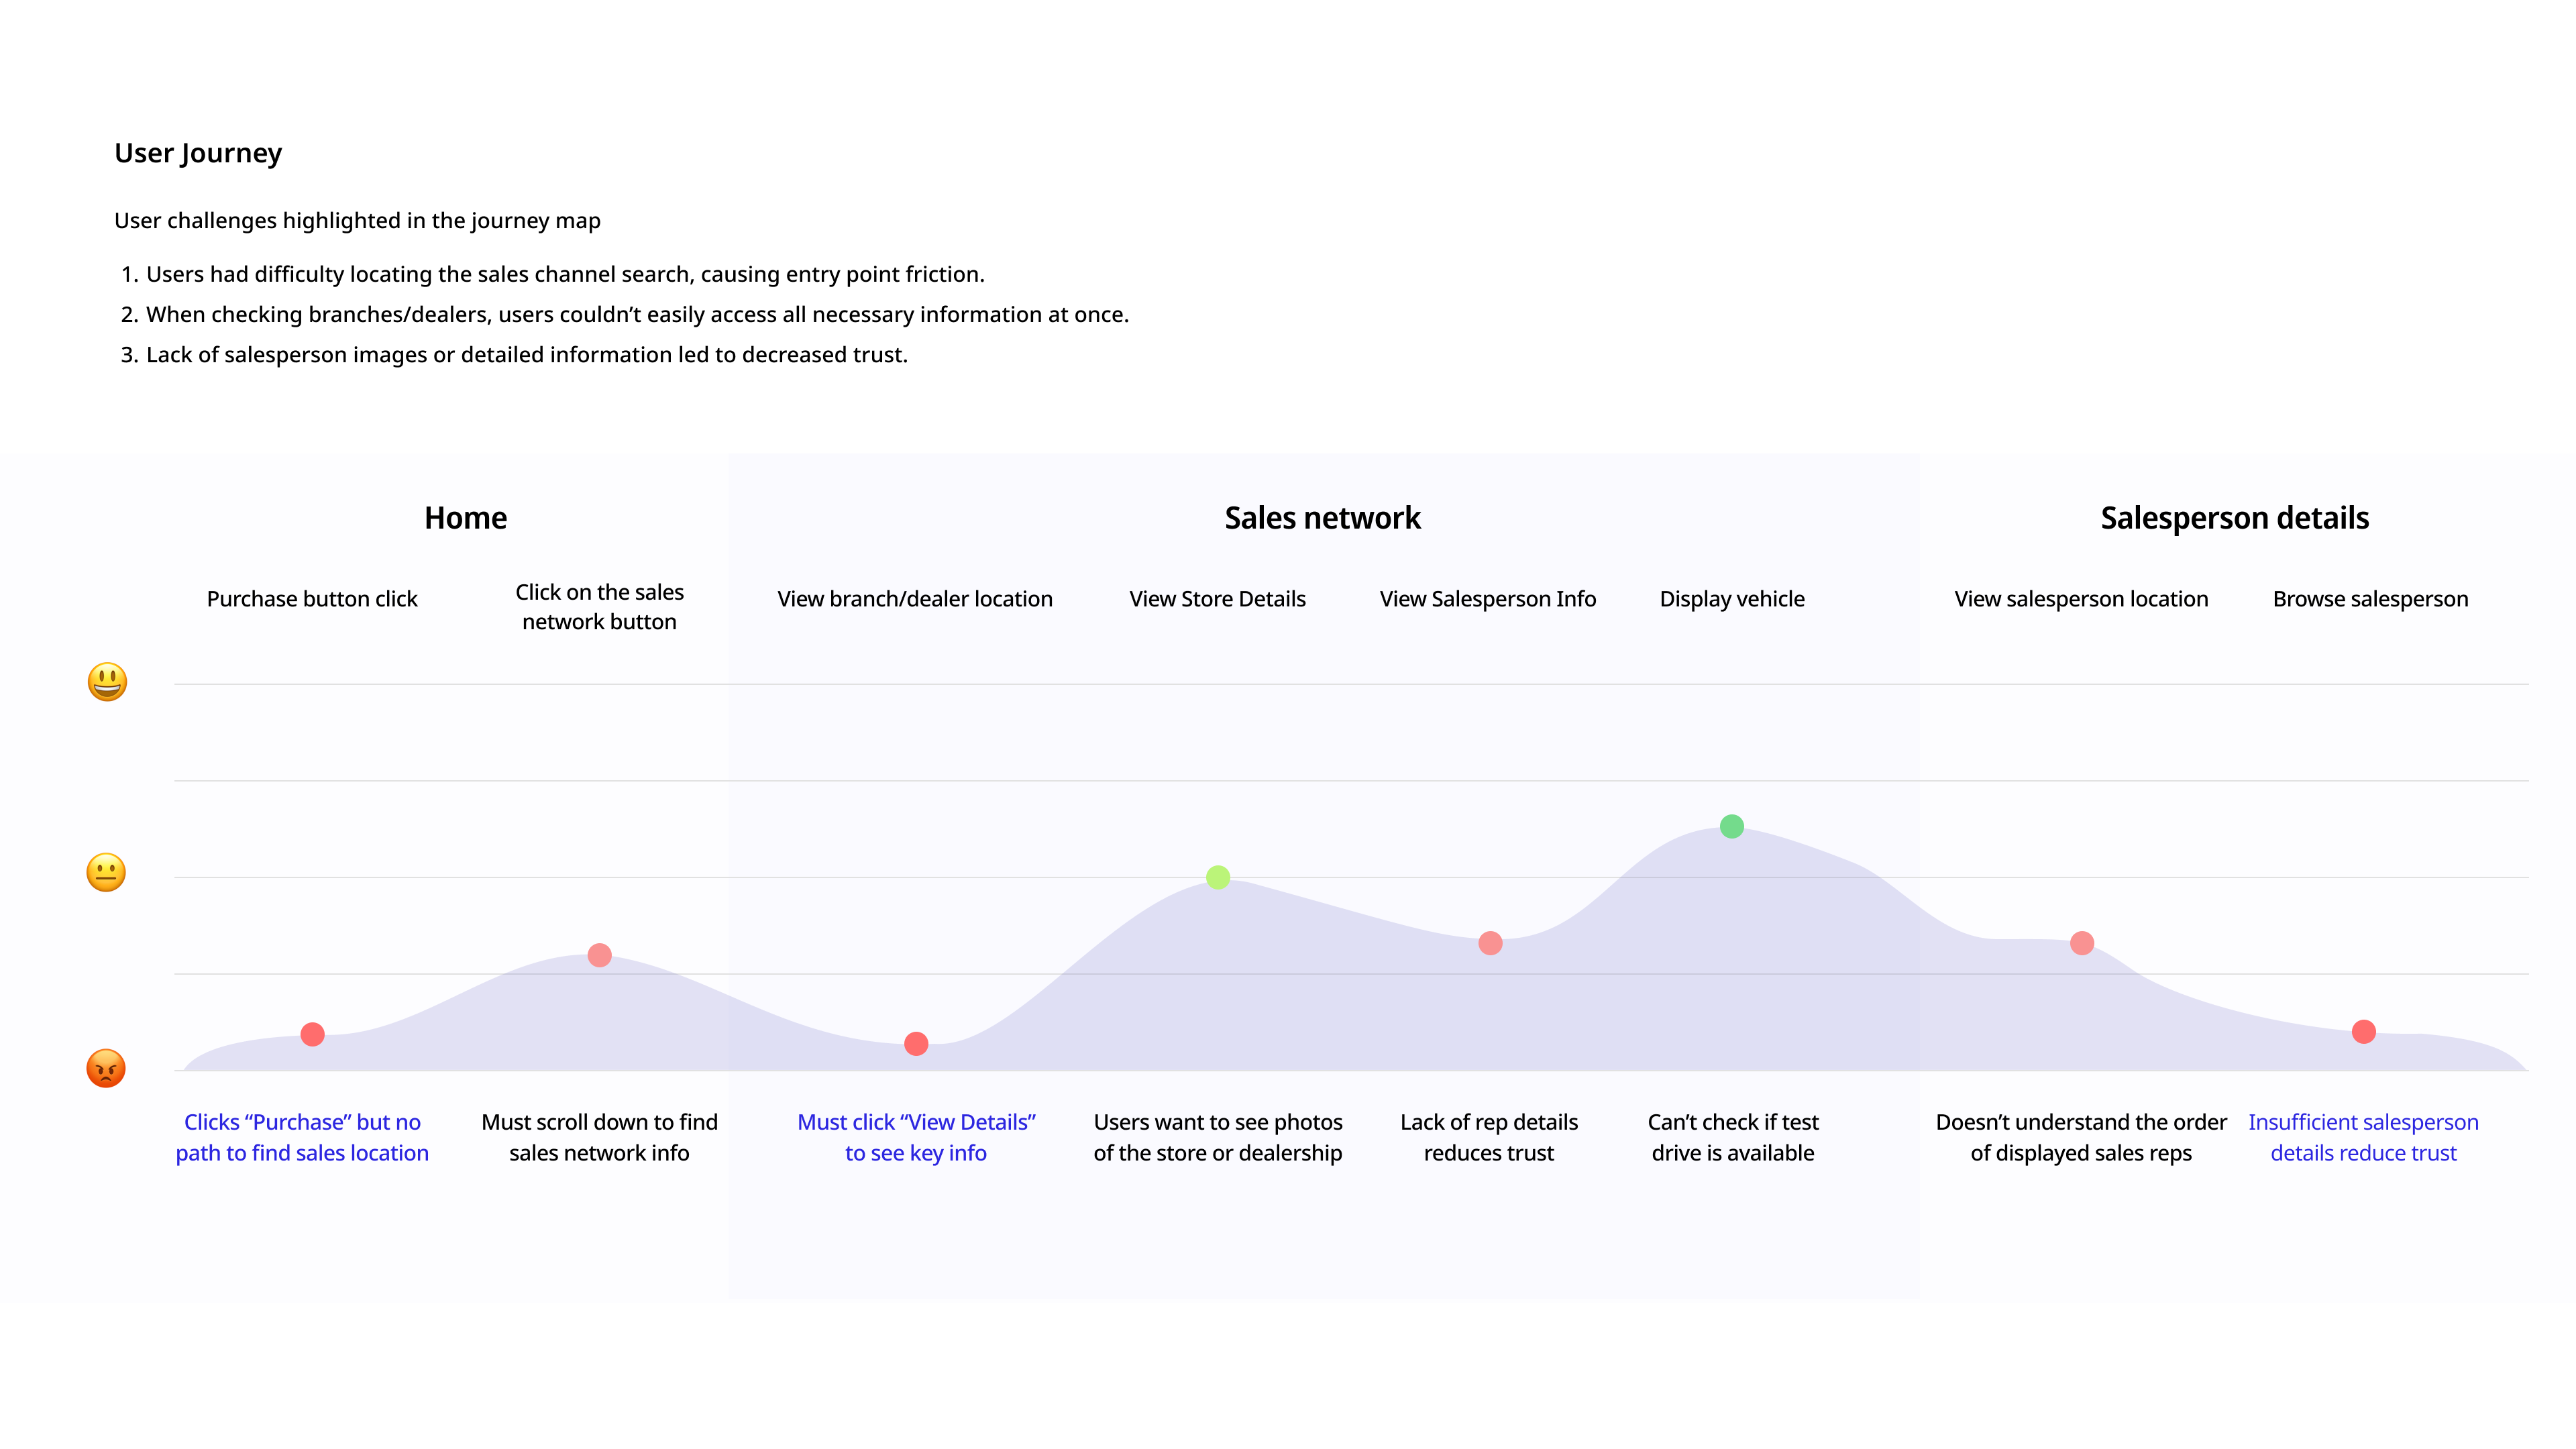Click the neutral face emoji icon
Image resolution: width=2576 pixels, height=1449 pixels.
point(106,872)
